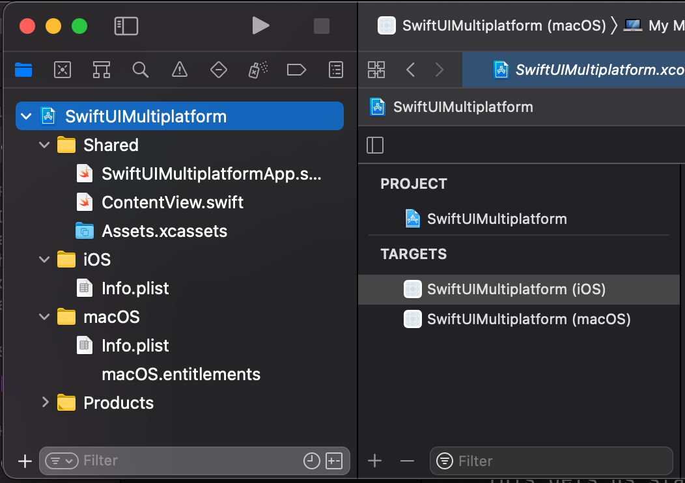Viewport: 685px width, 483px height.
Task: Open ContentView.swift in the navigator
Action: pyautogui.click(x=172, y=202)
